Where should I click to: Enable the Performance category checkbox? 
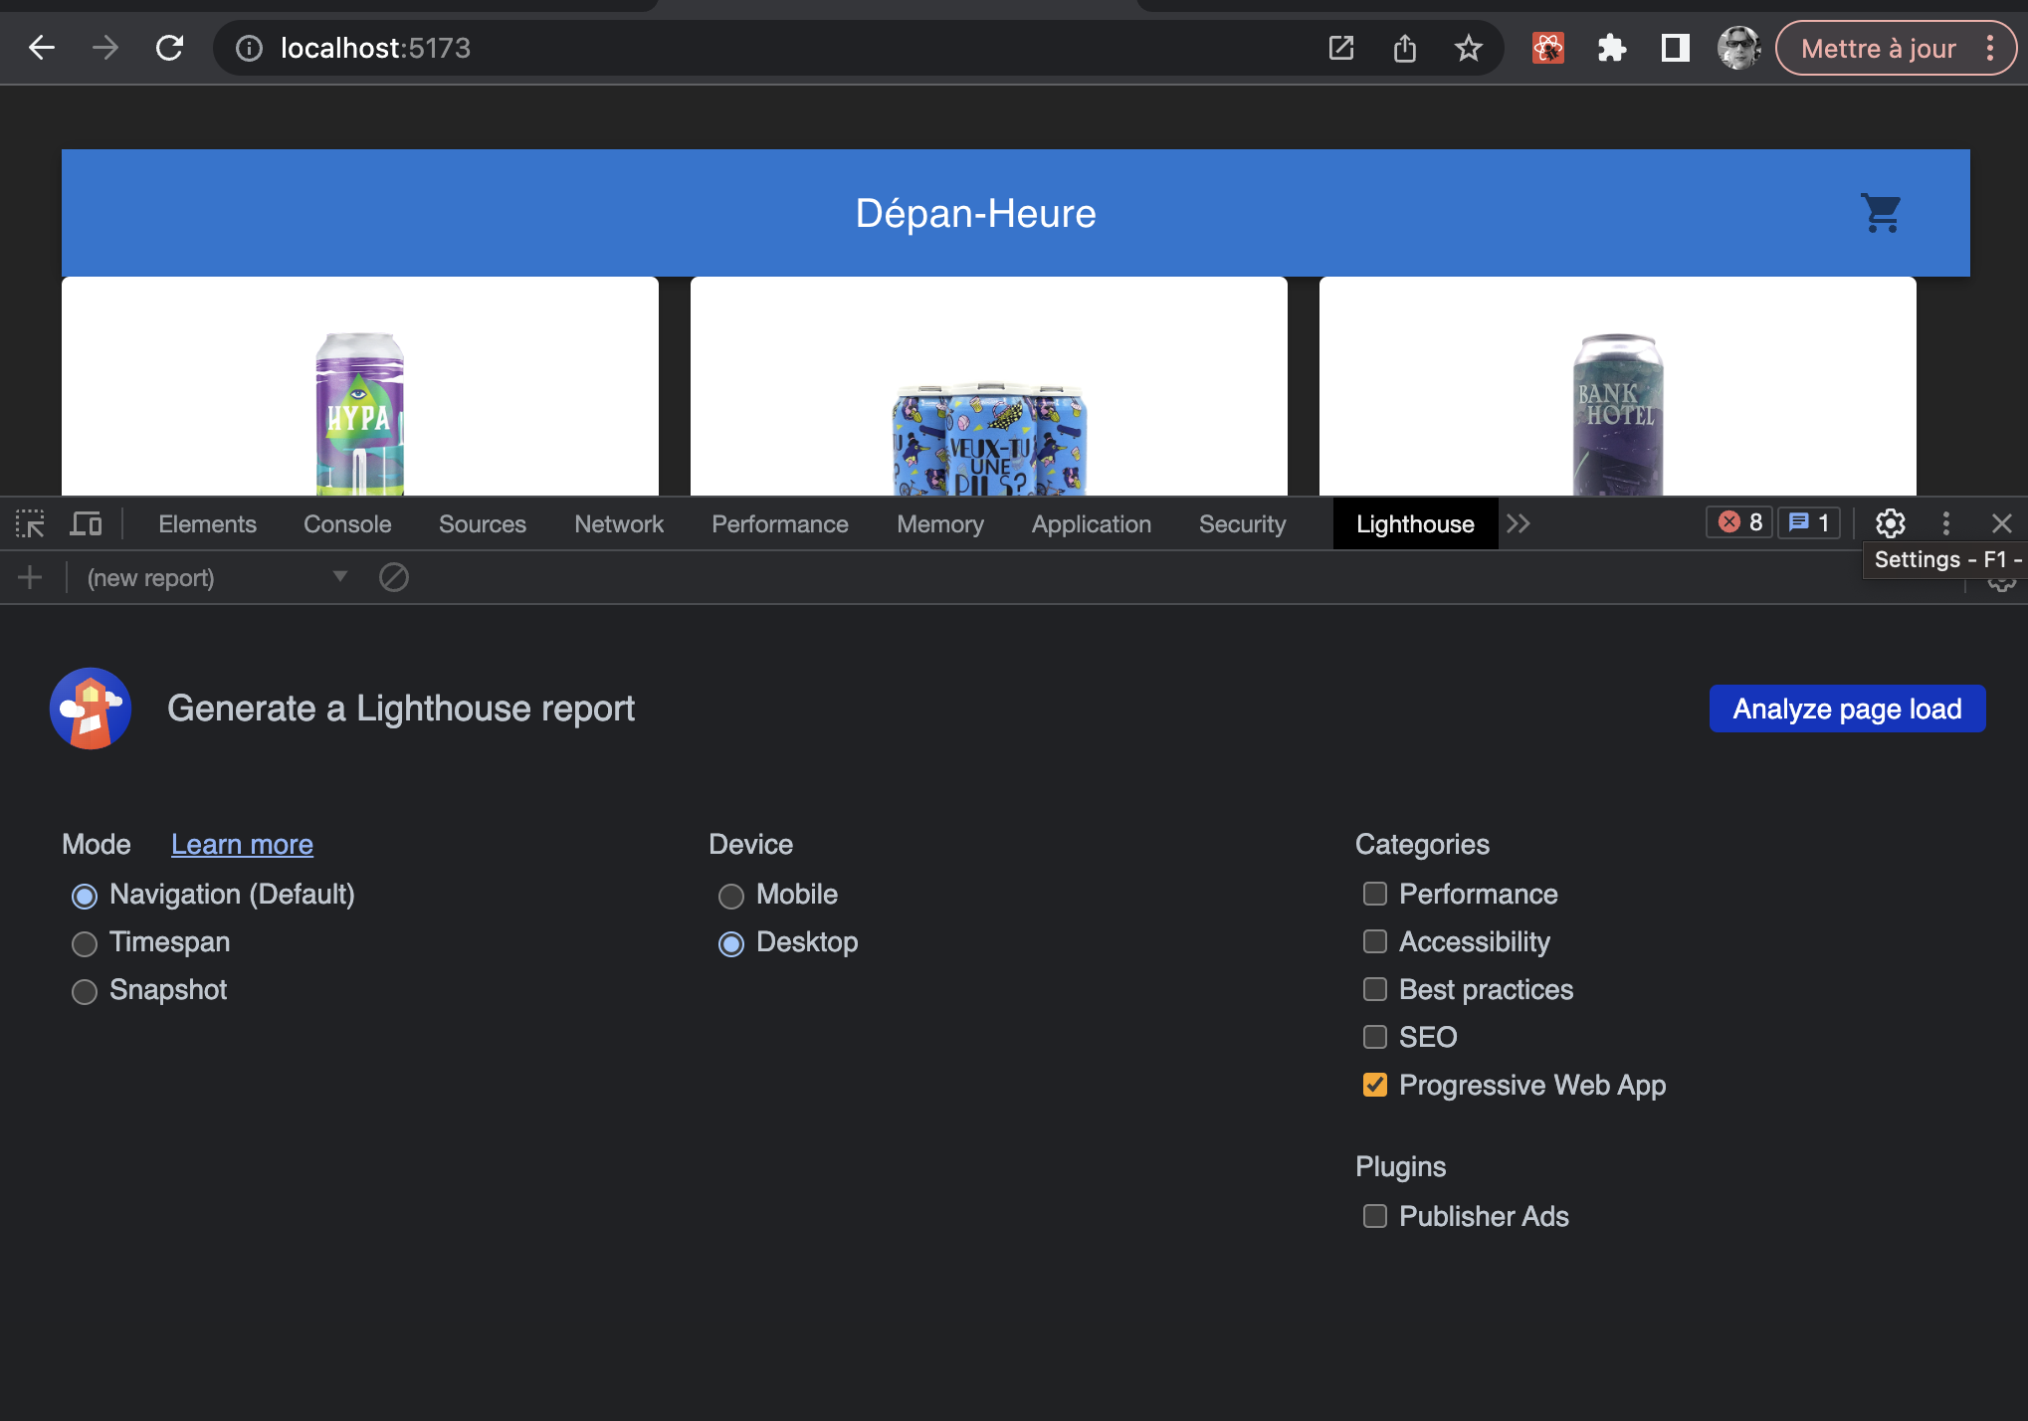pos(1374,894)
